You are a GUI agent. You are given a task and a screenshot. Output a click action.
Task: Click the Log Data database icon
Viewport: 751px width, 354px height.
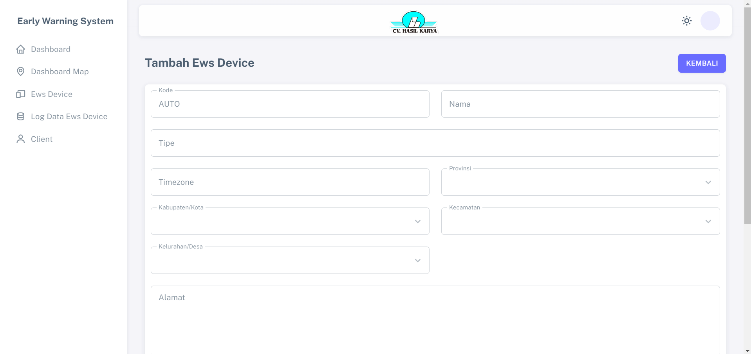pyautogui.click(x=21, y=116)
